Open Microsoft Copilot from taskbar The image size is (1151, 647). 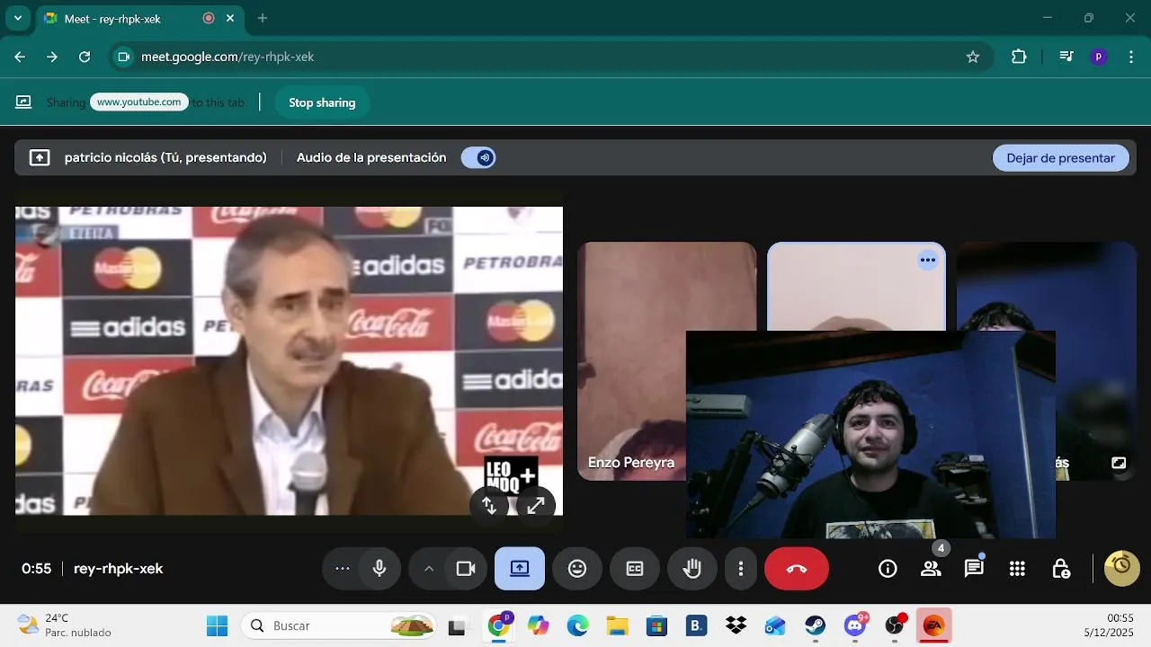tap(539, 626)
